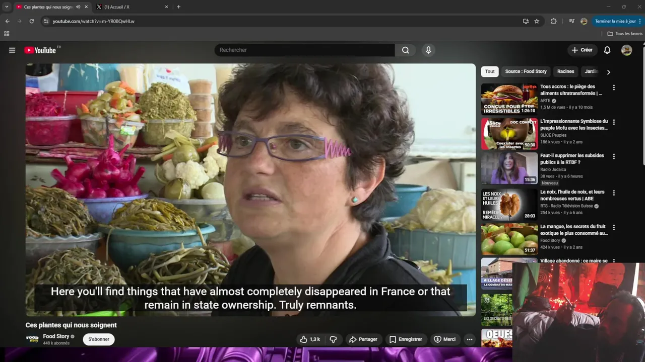The height and width of the screenshot is (362, 645).
Task: Click the 'Créer' create button
Action: pos(582,50)
